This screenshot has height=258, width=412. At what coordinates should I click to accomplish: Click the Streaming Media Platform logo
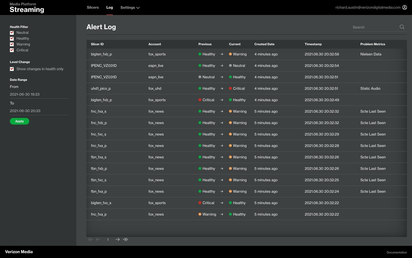click(27, 8)
